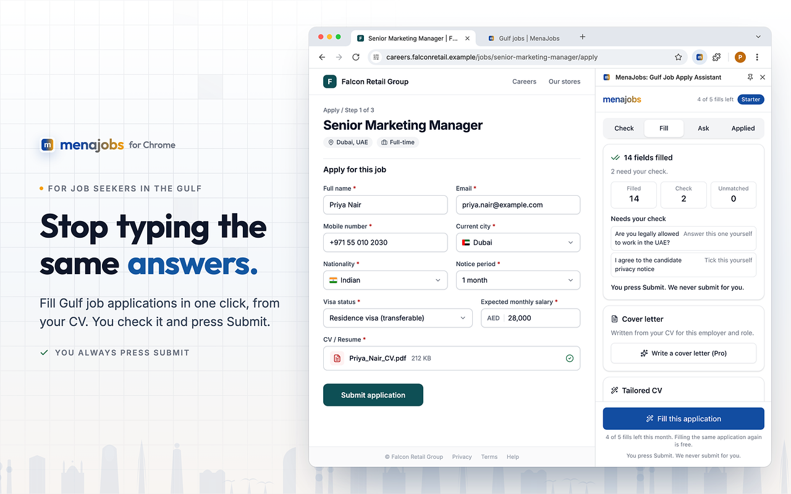Click Write a cover letter (Pro)
Screen dimensions: 791x494
pyautogui.click(x=683, y=353)
